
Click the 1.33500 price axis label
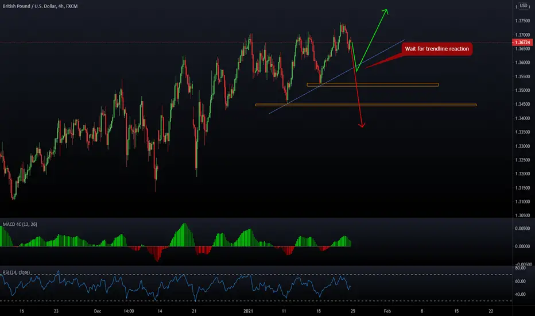522,132
